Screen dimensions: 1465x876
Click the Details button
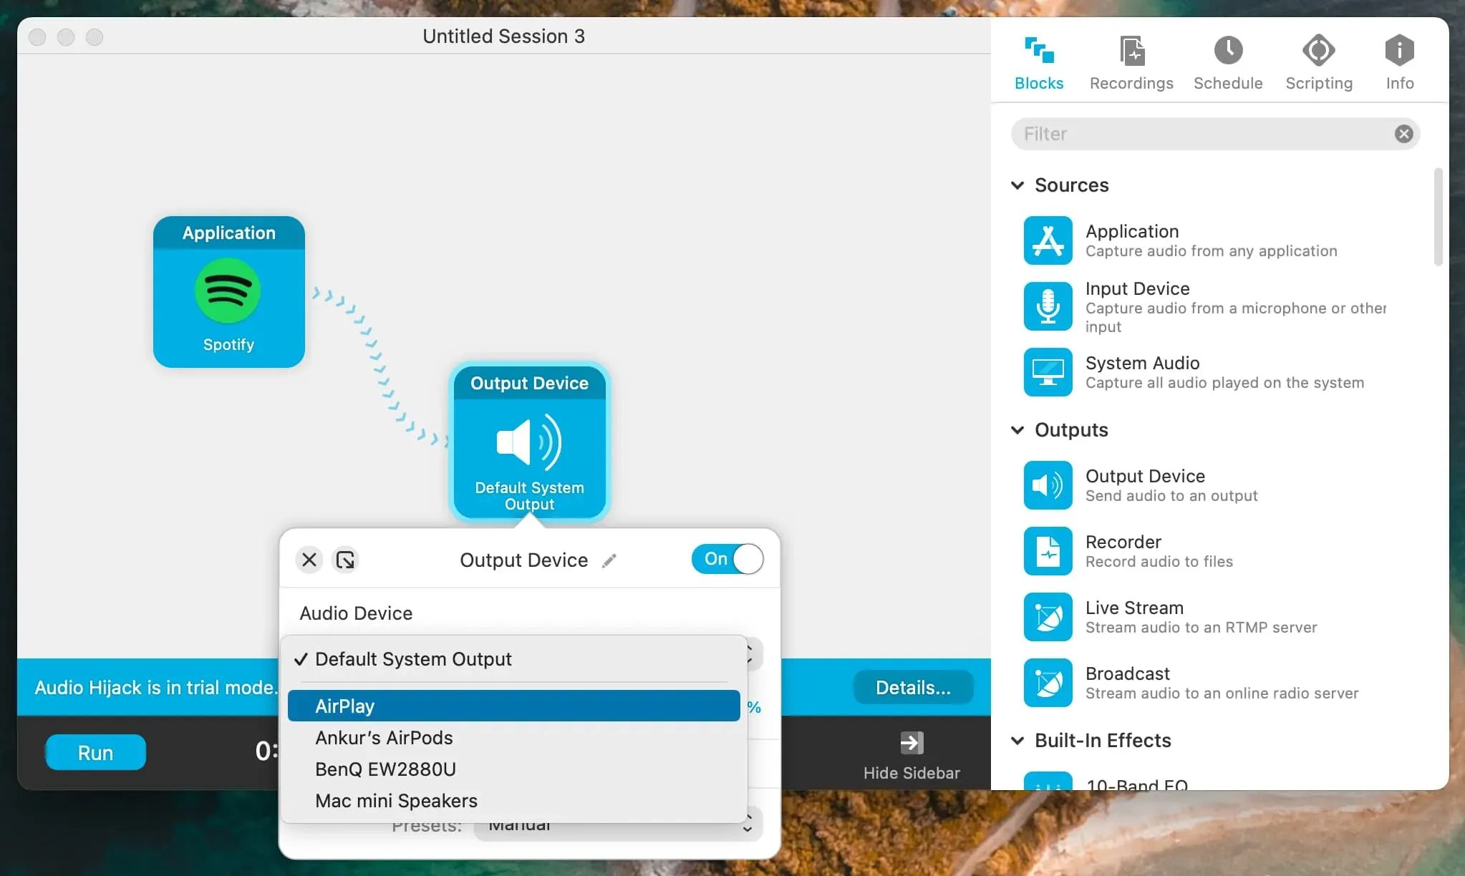pos(910,686)
